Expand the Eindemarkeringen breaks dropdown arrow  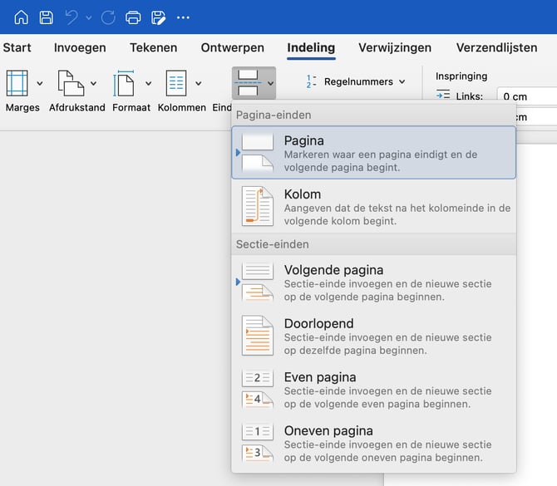click(270, 83)
